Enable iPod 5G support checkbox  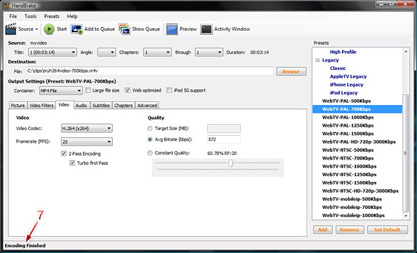(x=169, y=90)
